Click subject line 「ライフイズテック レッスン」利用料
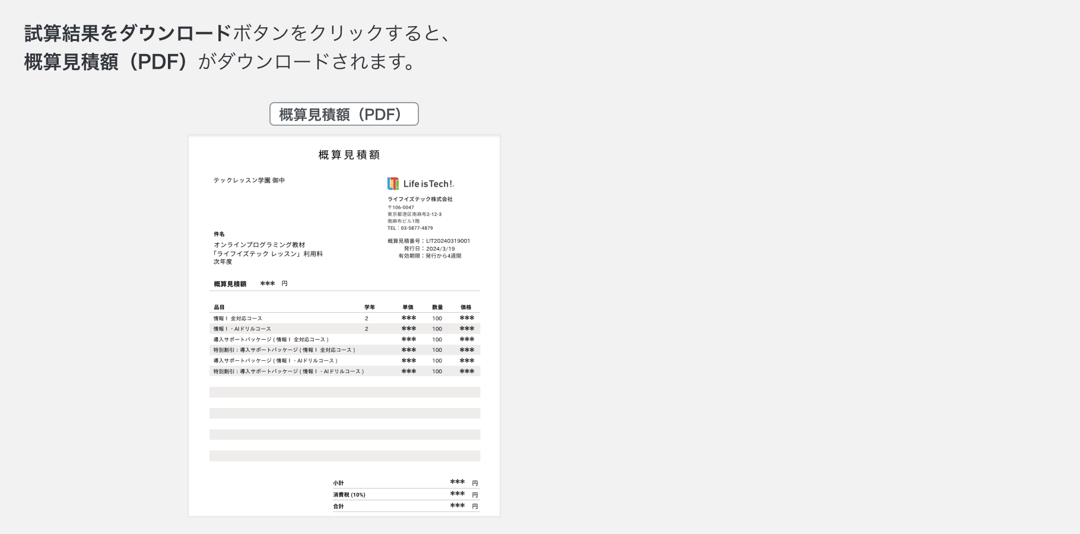Viewport: 1080px width, 534px height. [x=268, y=253]
